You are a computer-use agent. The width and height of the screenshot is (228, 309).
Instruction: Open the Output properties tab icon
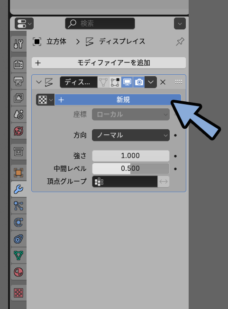[18, 81]
